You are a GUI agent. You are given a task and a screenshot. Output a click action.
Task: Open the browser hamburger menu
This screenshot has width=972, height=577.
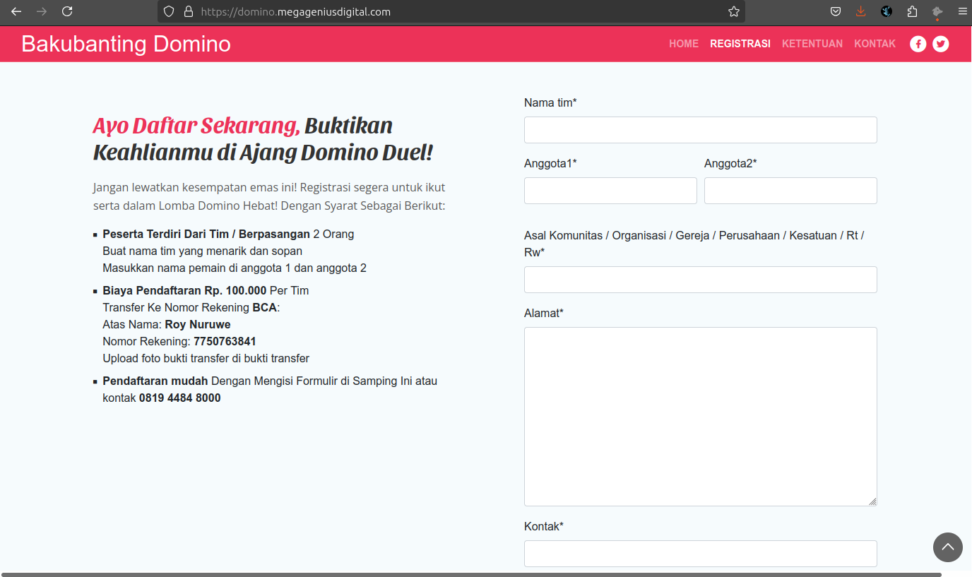(961, 11)
